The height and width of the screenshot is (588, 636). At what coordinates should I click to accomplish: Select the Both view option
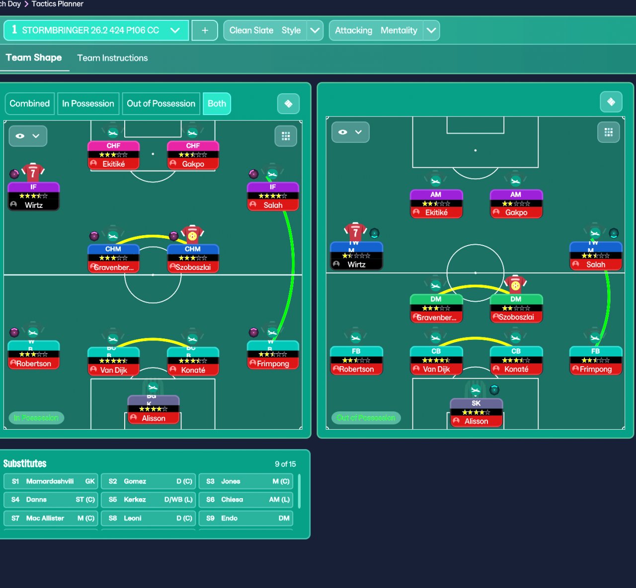pos(217,104)
